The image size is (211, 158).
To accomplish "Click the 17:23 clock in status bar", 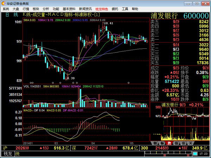I will [203, 154].
